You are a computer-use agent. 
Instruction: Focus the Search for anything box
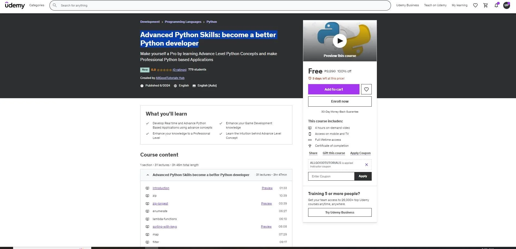tap(220, 5)
